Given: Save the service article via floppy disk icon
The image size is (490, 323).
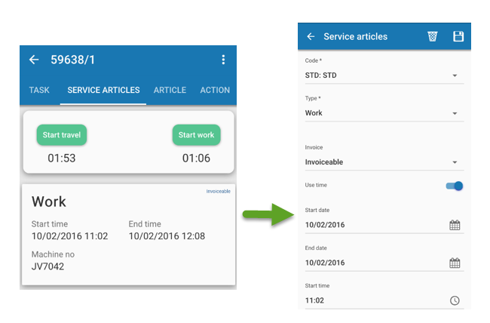Looking at the screenshot, I should [458, 36].
